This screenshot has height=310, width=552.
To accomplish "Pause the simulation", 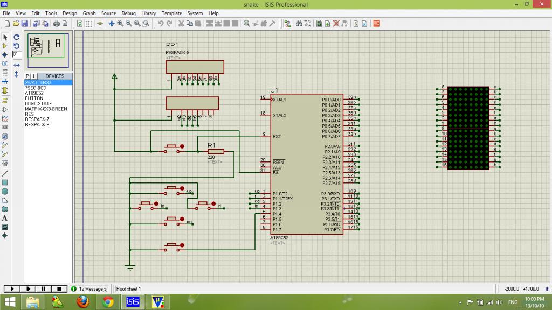I will (x=44, y=289).
